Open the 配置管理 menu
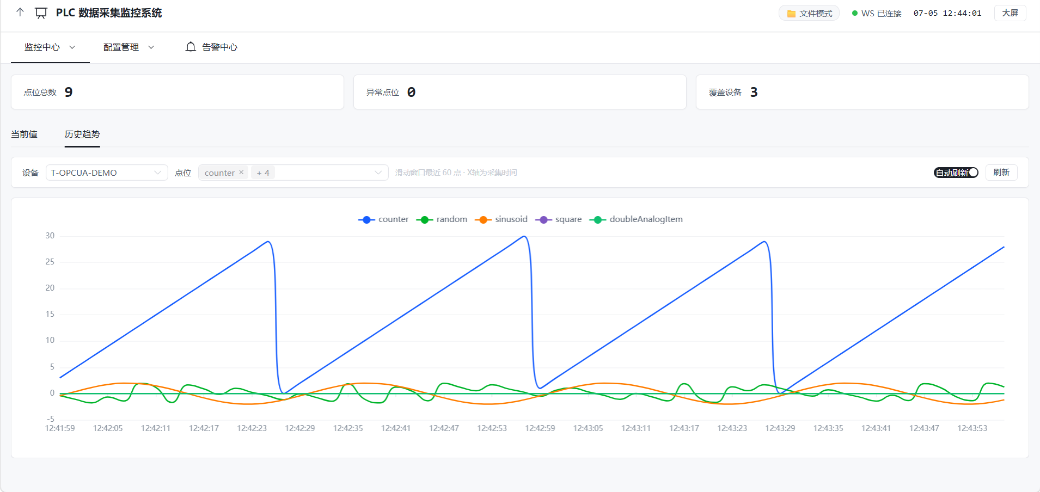 point(129,47)
